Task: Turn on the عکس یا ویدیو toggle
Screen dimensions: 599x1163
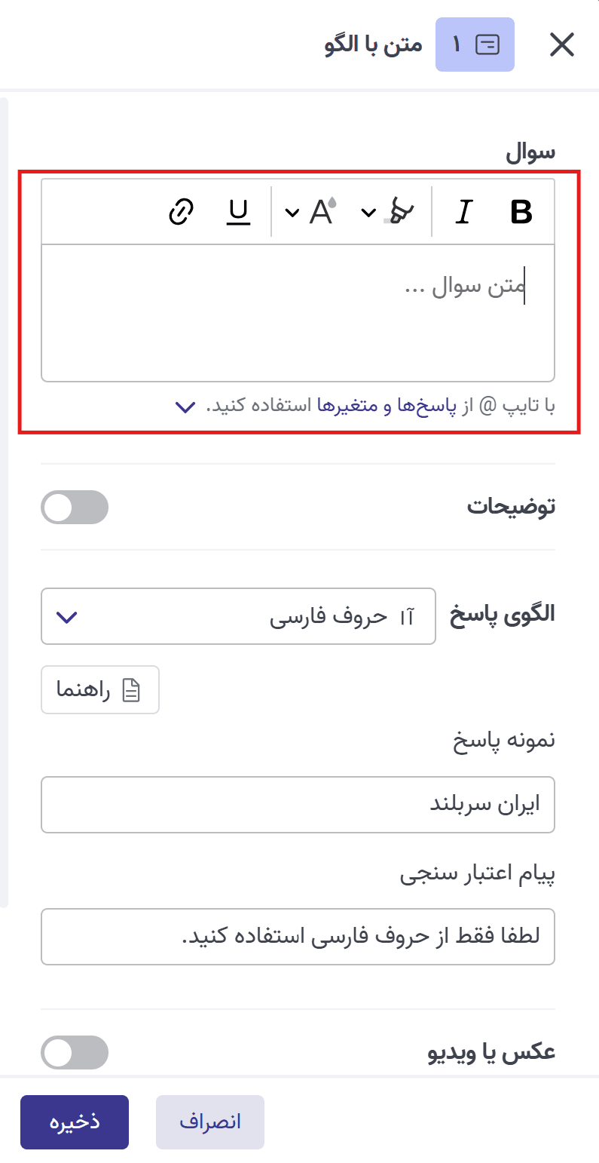Action: (74, 1052)
